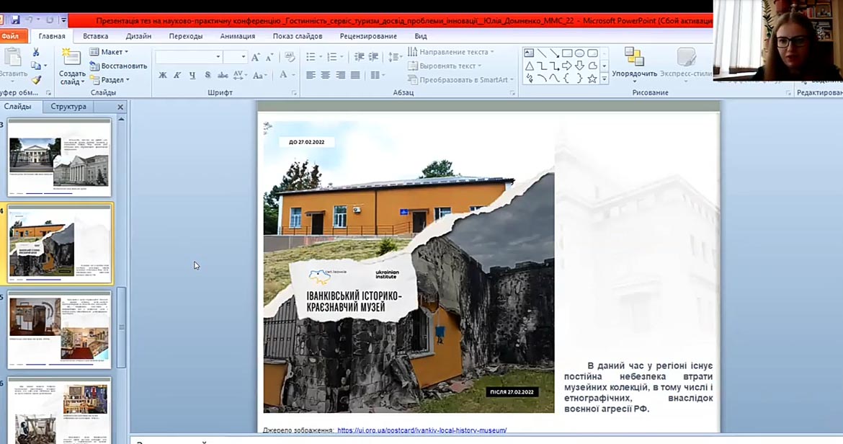Select the right block arrow shape

coord(566,66)
